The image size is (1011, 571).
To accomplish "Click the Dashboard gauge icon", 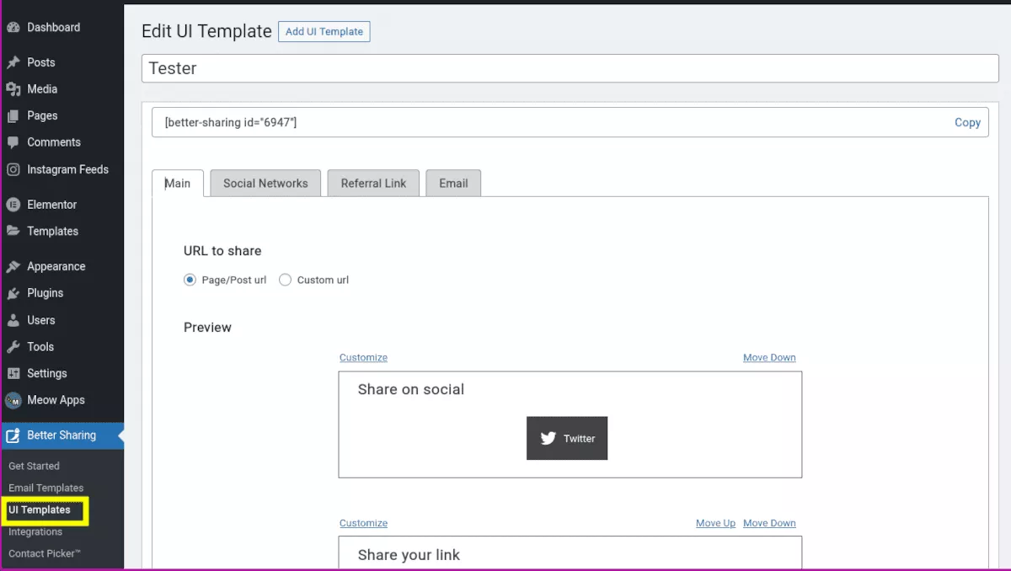I will point(13,27).
